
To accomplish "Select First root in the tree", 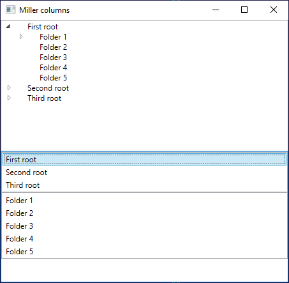I will 43,27.
